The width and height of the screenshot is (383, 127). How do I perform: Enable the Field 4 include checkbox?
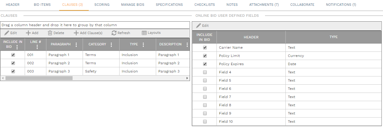(x=205, y=72)
